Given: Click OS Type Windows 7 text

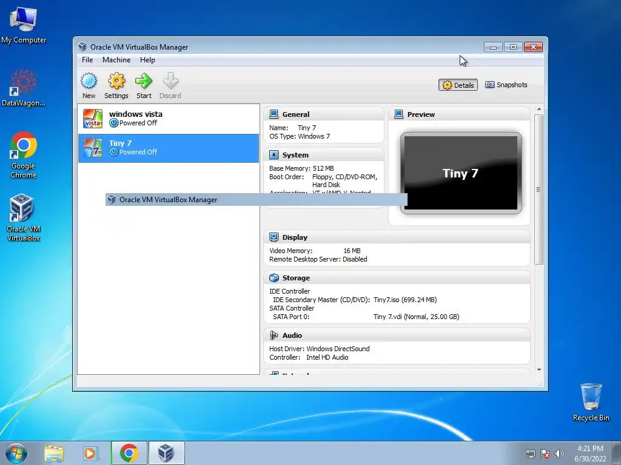Looking at the screenshot, I should [x=300, y=136].
